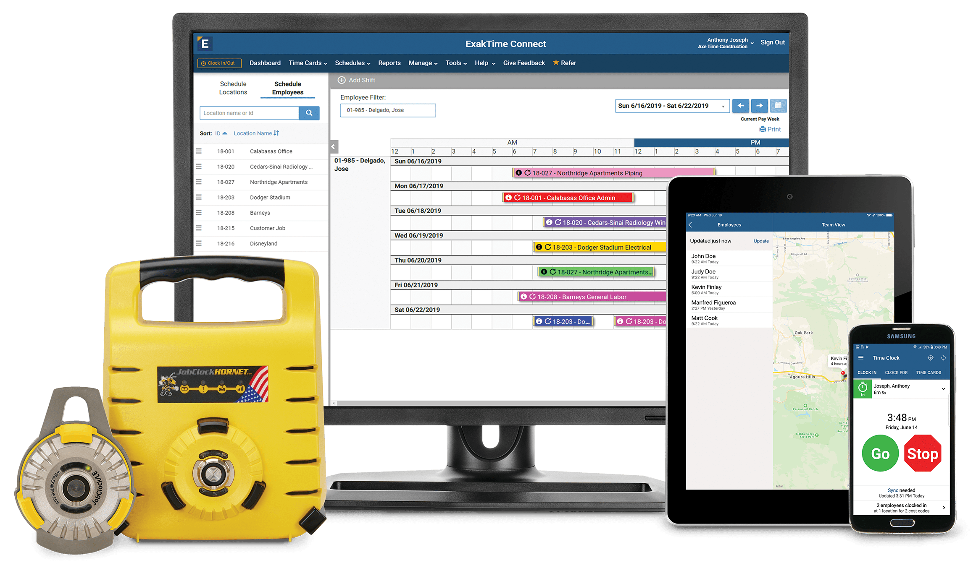Expand the Help menu
Image resolution: width=976 pixels, height=581 pixels.
(x=485, y=63)
